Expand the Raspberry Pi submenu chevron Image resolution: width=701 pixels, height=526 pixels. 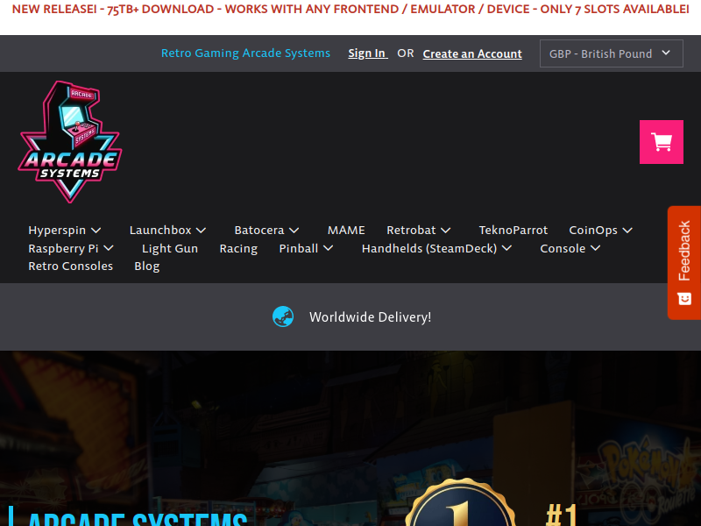(x=109, y=248)
